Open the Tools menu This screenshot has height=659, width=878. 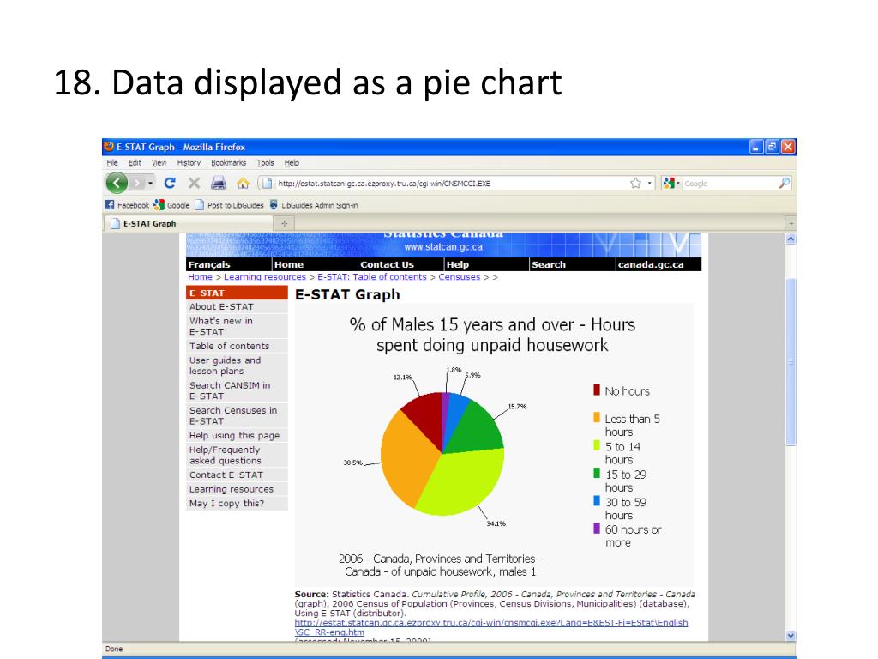[266, 163]
